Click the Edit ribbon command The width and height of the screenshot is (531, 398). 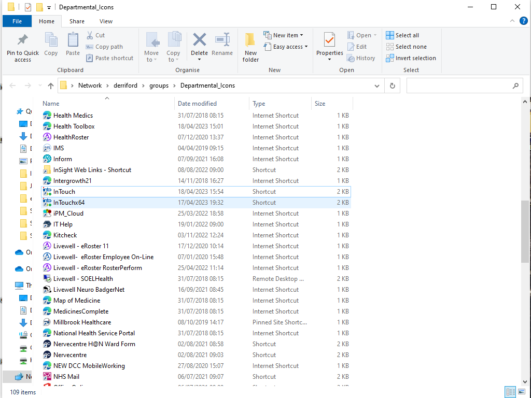[x=357, y=47]
